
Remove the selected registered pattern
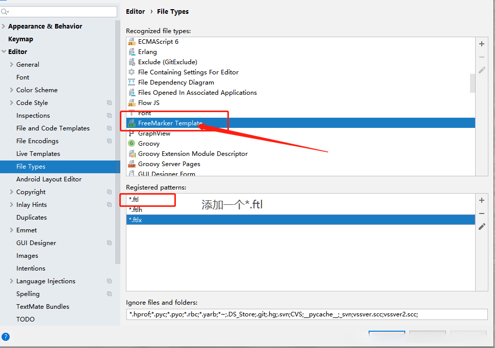(x=482, y=213)
